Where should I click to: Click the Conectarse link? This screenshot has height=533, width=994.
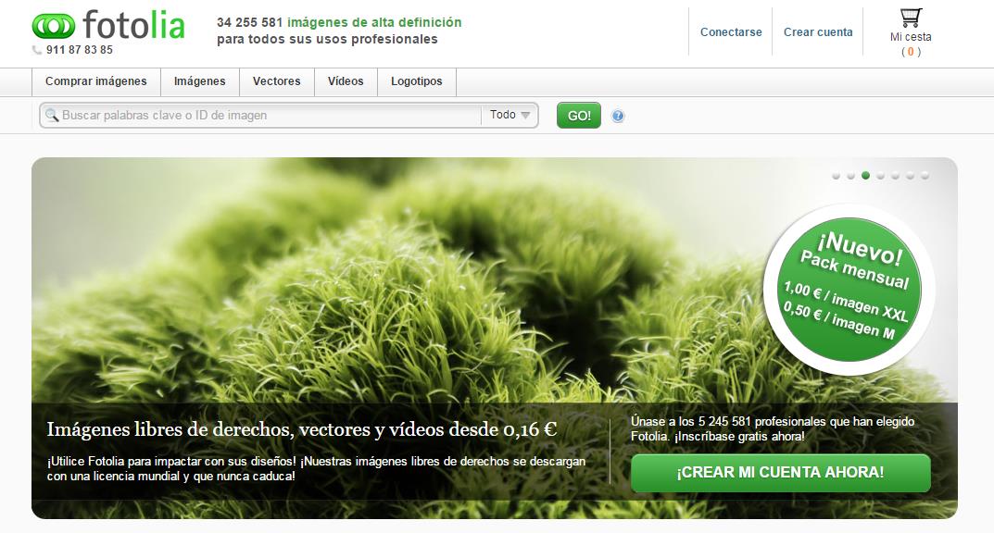731,32
